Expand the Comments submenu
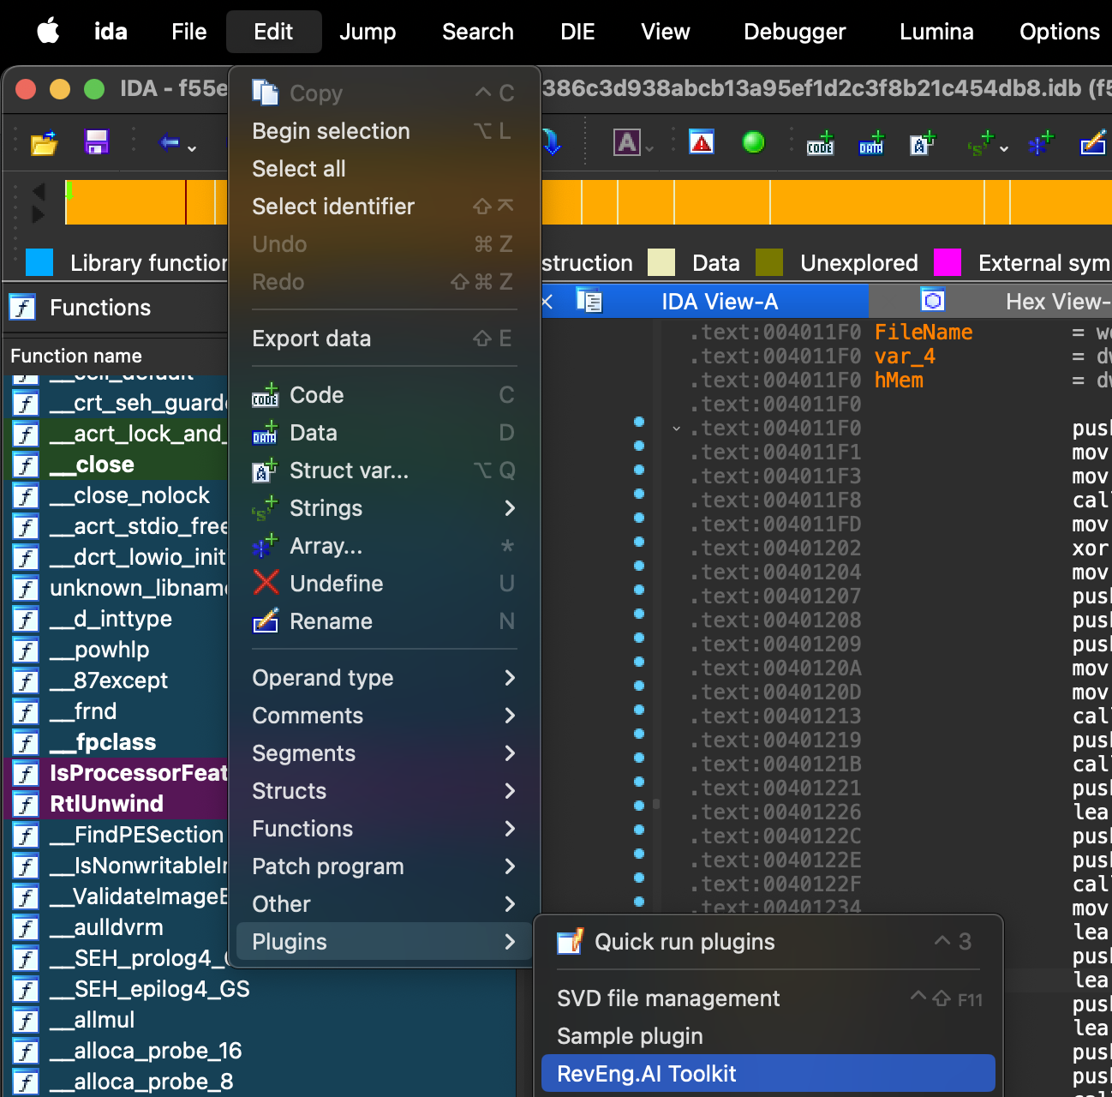The width and height of the screenshot is (1112, 1097). pos(385,716)
